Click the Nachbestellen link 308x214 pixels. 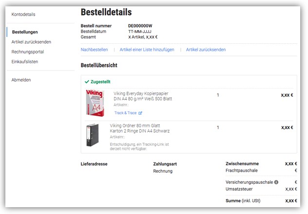point(94,50)
